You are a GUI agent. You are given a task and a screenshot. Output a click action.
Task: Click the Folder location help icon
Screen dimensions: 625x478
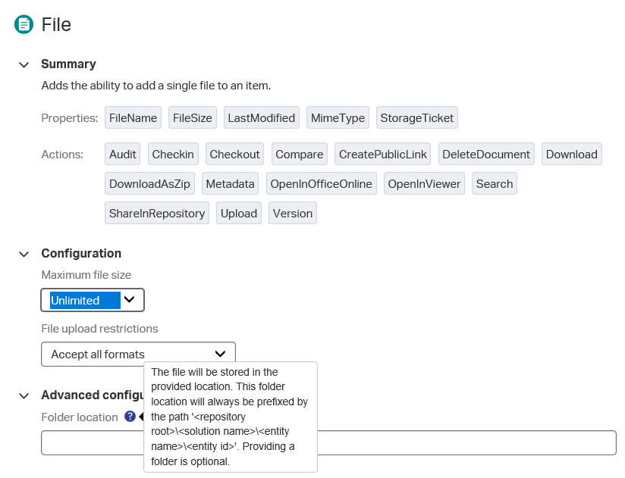tap(130, 417)
